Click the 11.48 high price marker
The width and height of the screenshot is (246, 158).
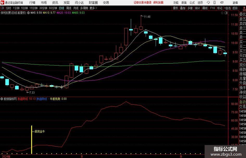(147, 17)
